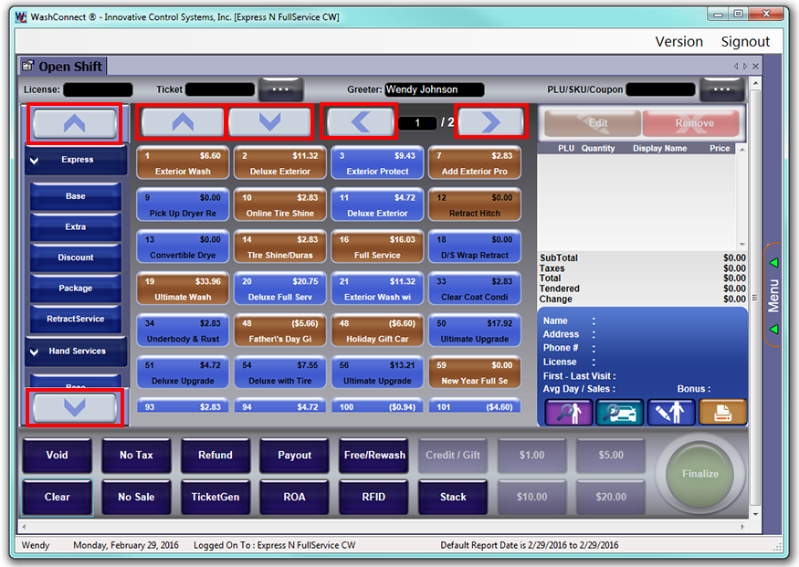Switch to the Open Shift tab
Viewport: 799px width, 567px height.
(x=62, y=67)
